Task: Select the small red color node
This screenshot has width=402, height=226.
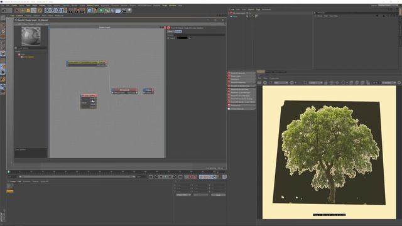Action: (x=89, y=101)
